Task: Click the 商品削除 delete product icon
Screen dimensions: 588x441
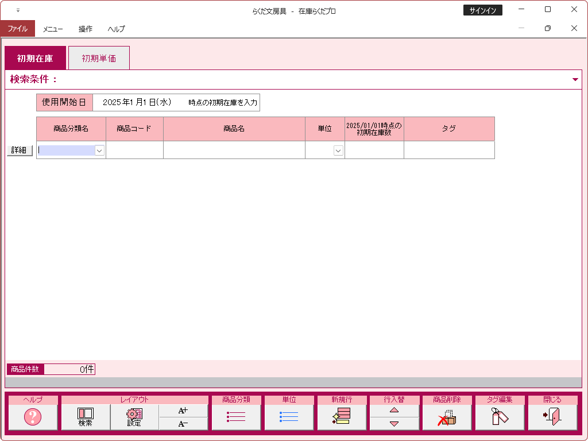Action: pyautogui.click(x=447, y=417)
